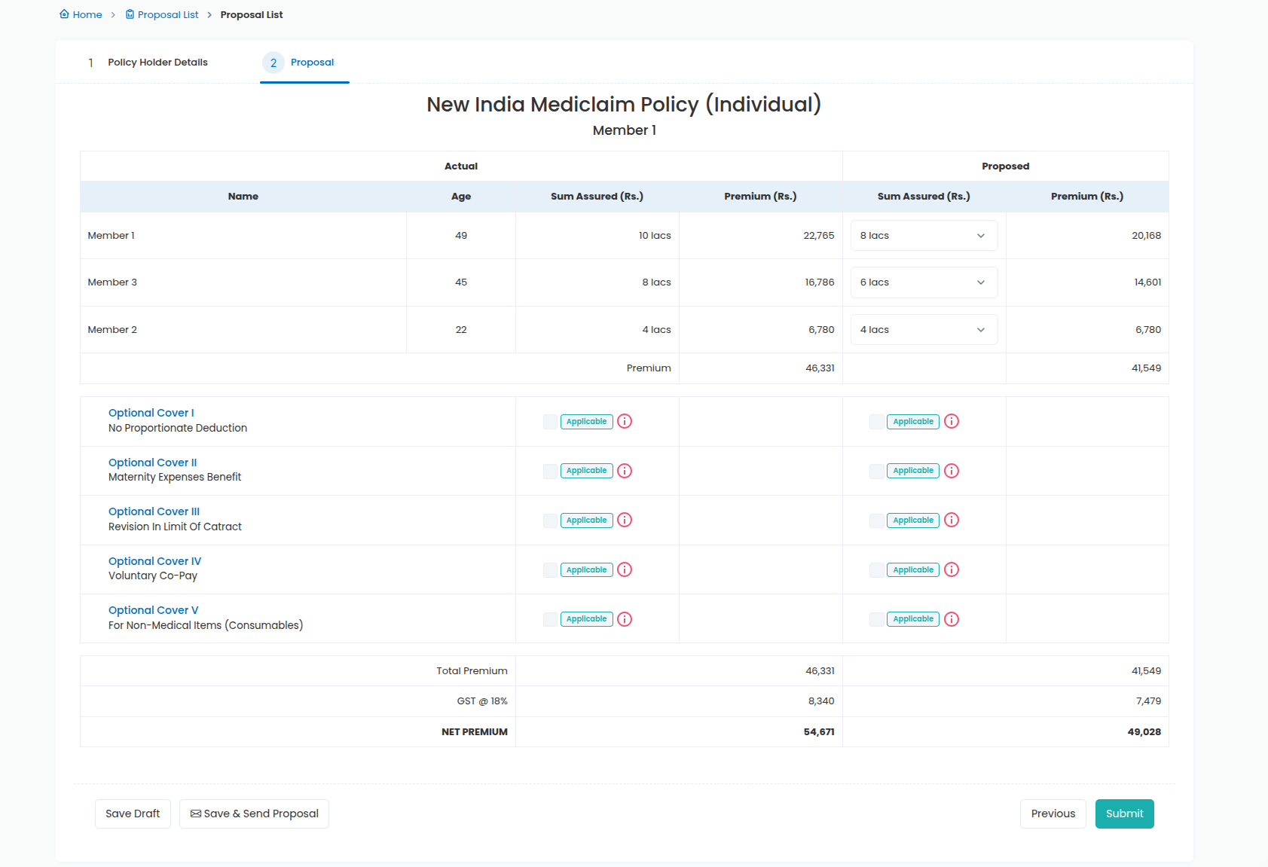Click the Save Draft button
Viewport: 1268px width, 867px height.
pyautogui.click(x=133, y=814)
